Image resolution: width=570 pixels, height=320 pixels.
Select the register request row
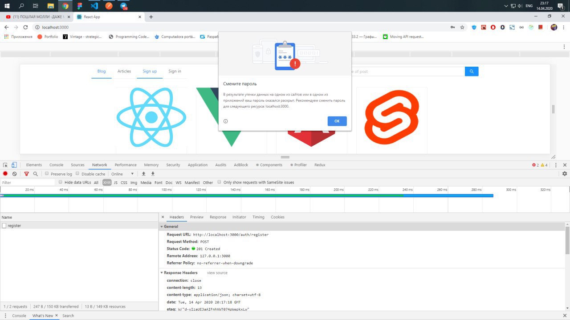coord(79,226)
